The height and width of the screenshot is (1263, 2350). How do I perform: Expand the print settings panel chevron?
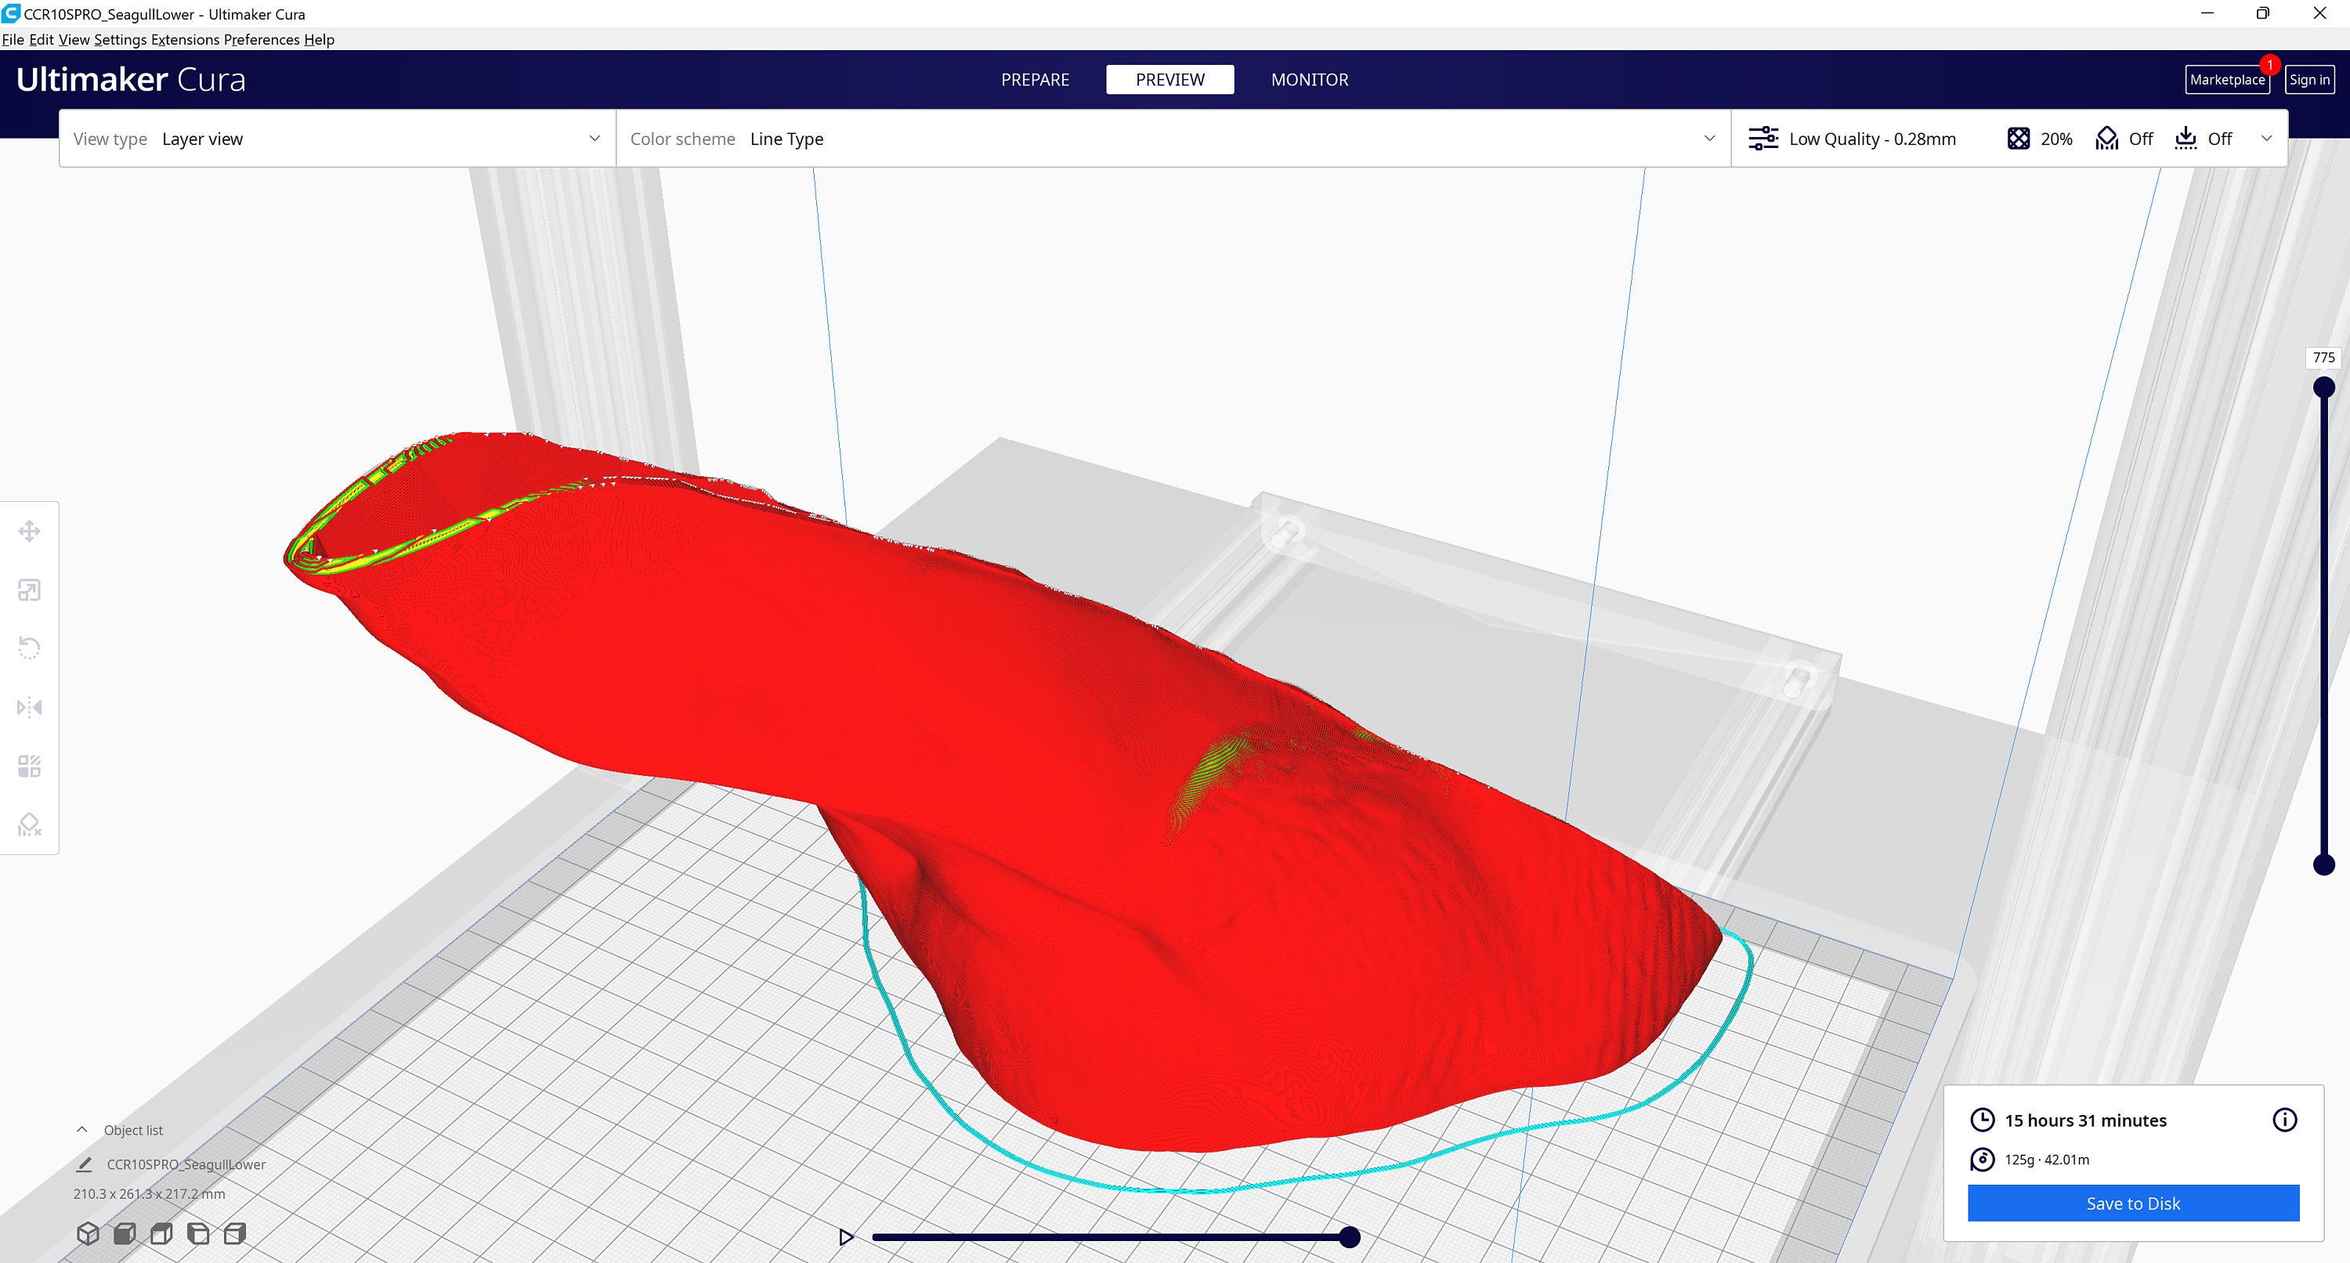[x=2266, y=139]
